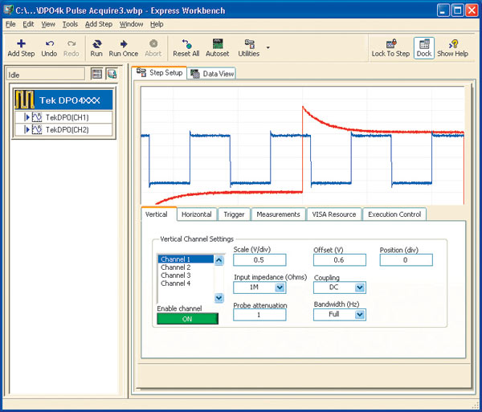Viewport: 482px width, 412px height.
Task: Switch to the step list view icon
Action: pos(96,74)
